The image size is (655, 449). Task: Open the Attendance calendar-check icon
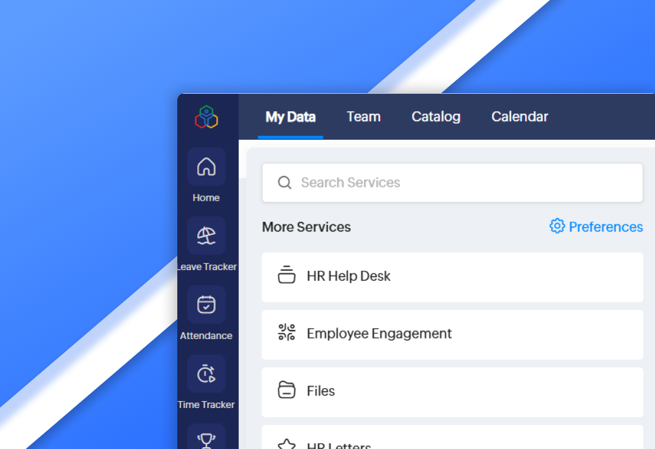pyautogui.click(x=206, y=304)
